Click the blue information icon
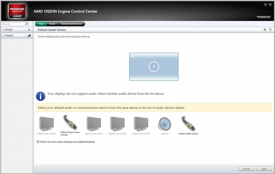This screenshot has height=174, width=275. click(41, 96)
